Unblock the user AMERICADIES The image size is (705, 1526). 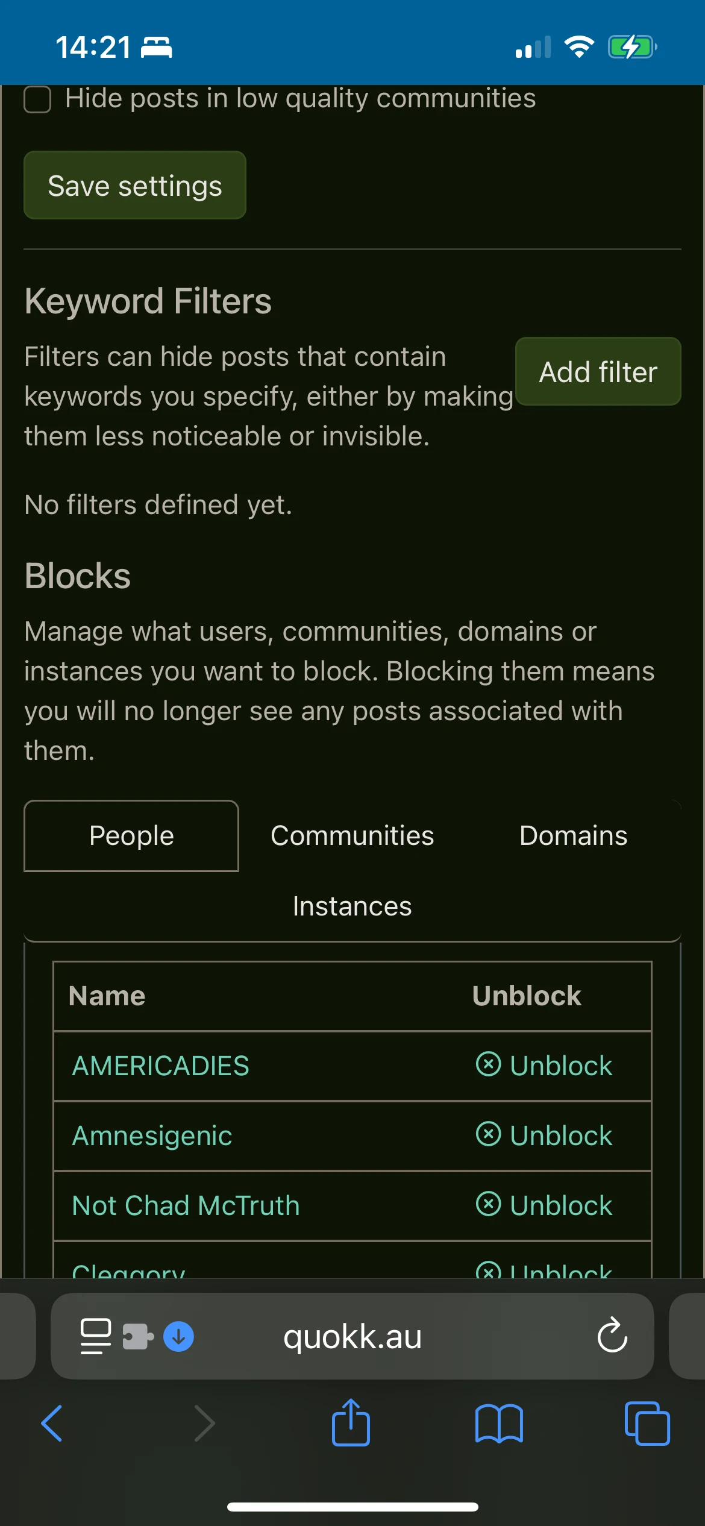coord(544,1066)
